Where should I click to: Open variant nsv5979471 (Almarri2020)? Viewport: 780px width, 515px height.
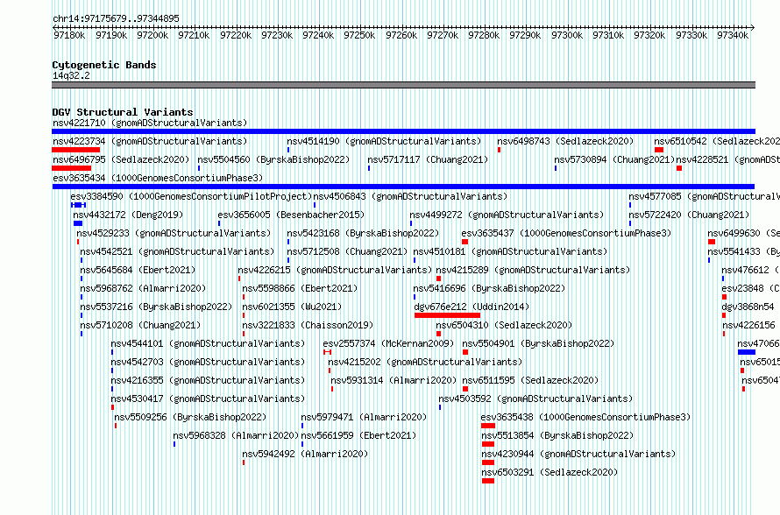tap(364, 417)
